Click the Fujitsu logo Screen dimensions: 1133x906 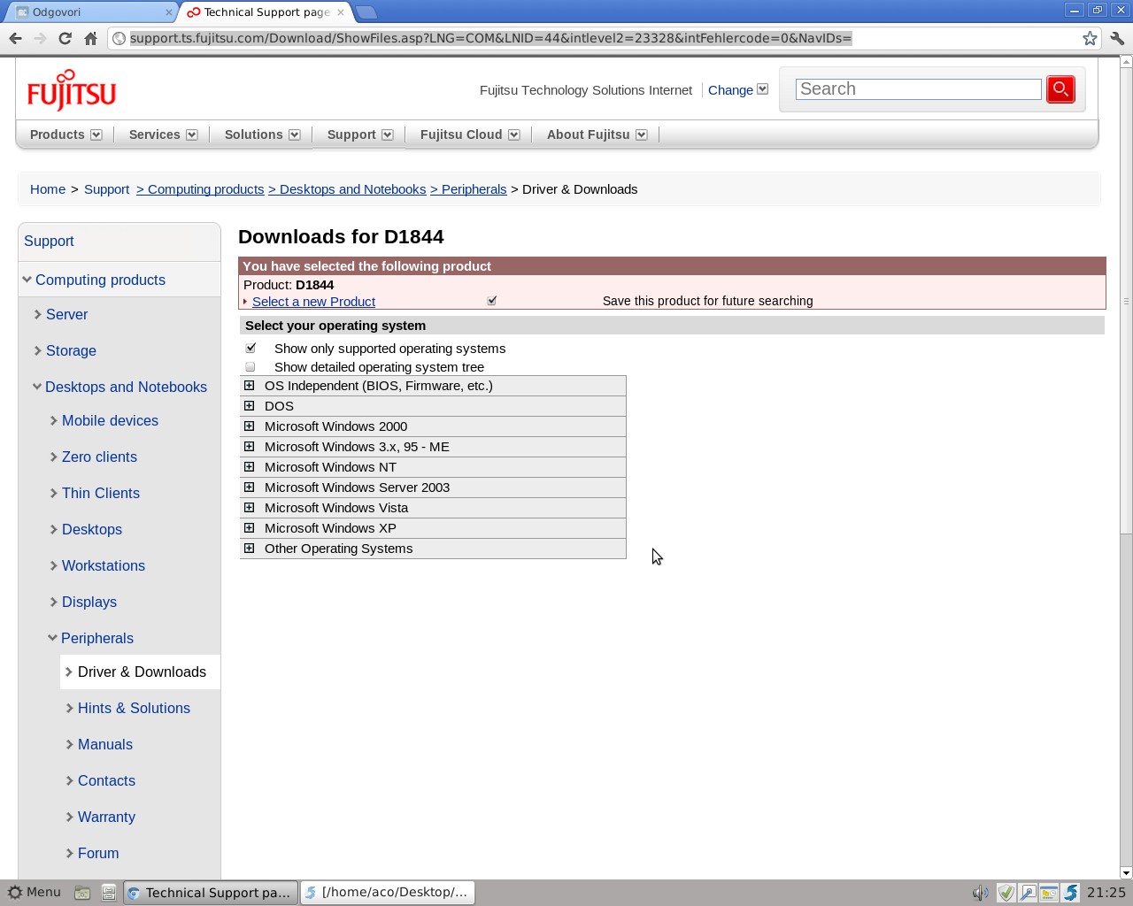[x=72, y=90]
